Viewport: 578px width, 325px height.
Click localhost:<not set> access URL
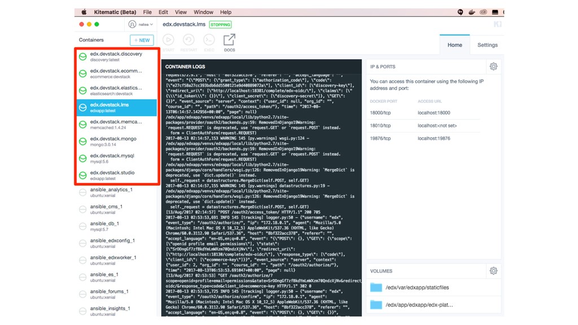(x=437, y=126)
